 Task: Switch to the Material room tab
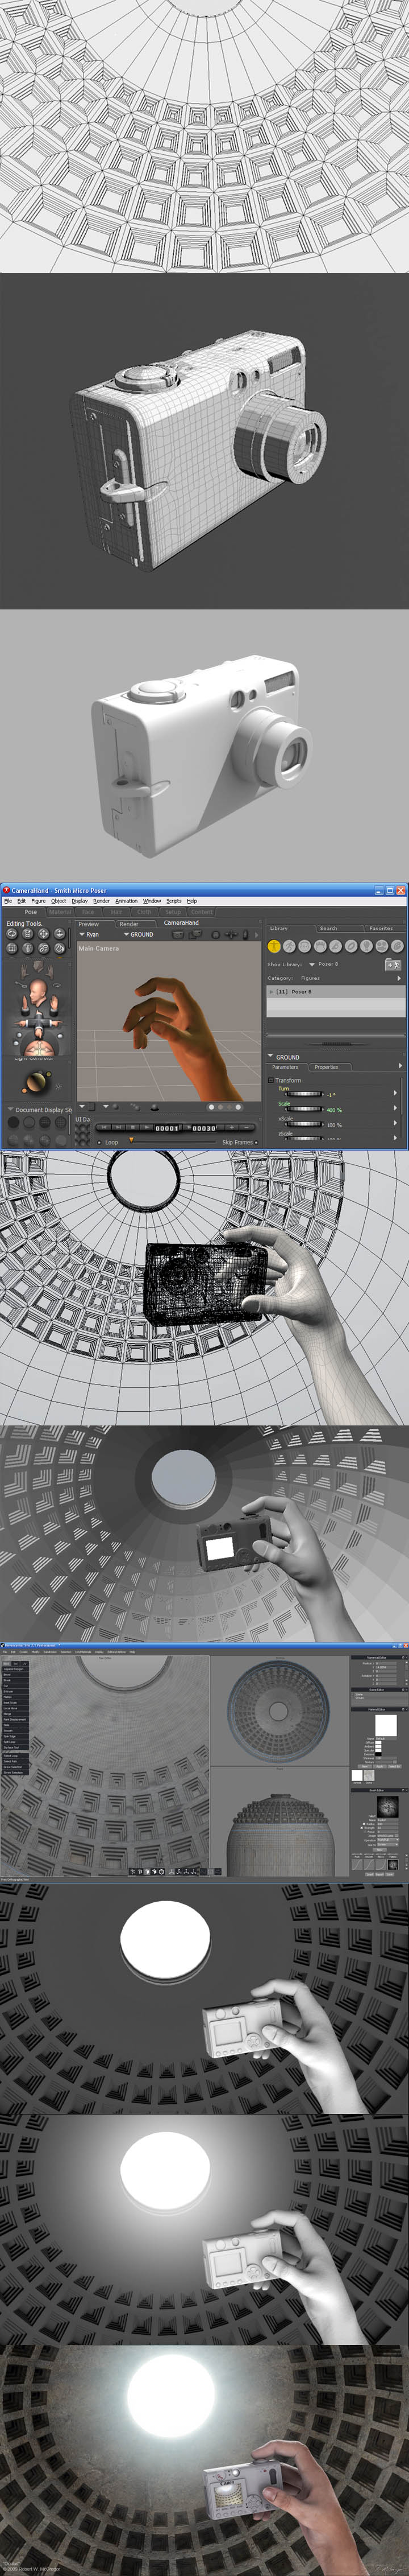(x=60, y=912)
